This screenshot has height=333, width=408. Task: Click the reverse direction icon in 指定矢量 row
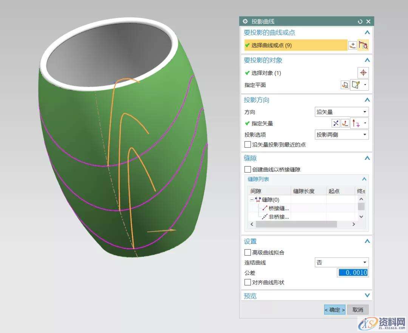[335, 123]
